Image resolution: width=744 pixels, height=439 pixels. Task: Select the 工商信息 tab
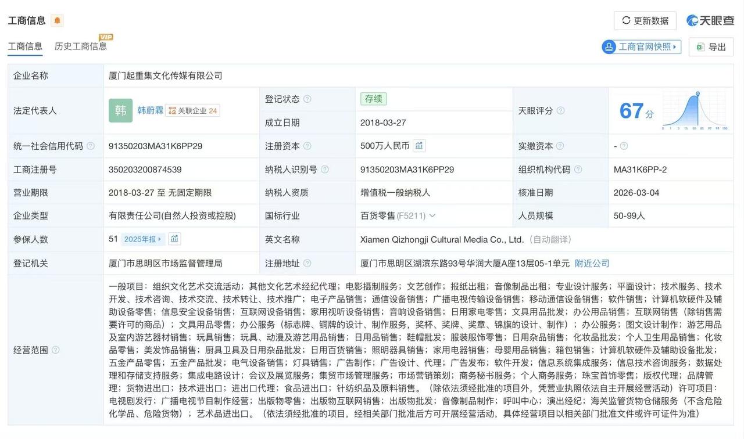coord(25,46)
